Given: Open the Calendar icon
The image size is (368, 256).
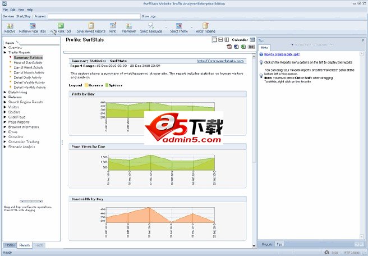Looking at the screenshot, I should pyautogui.click(x=252, y=40).
